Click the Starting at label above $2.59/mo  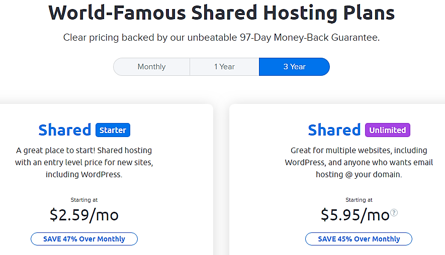(84, 200)
